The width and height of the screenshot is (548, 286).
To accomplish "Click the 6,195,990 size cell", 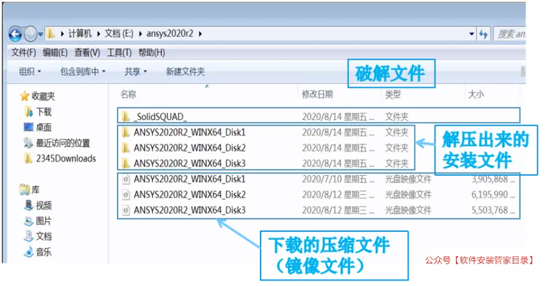I will pos(493,195).
